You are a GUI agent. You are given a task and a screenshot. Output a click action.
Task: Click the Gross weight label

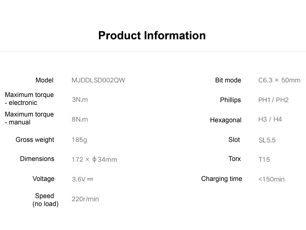tap(35, 140)
